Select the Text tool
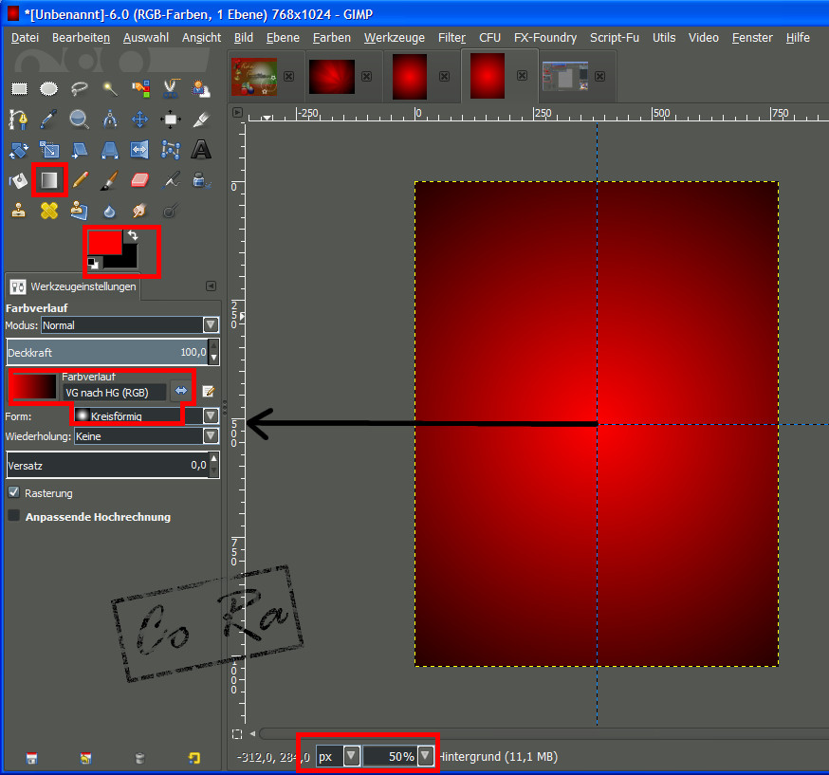829x775 pixels. [200, 150]
